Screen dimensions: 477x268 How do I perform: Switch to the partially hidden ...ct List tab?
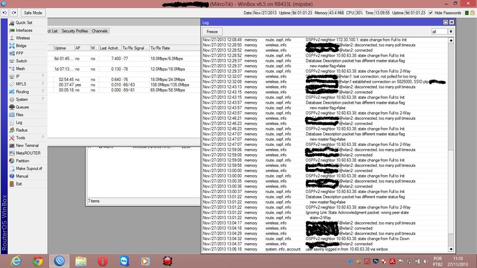53,31
